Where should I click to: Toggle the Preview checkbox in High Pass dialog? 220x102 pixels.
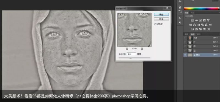(155, 24)
